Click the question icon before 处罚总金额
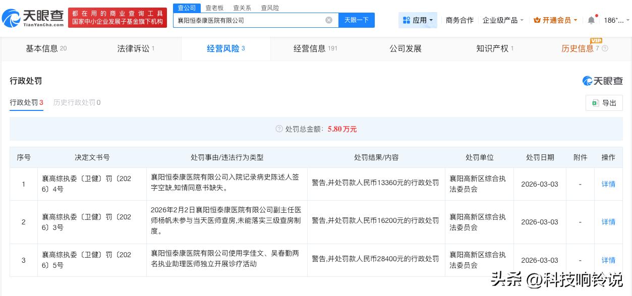This screenshot has height=296, width=632. coord(279,129)
